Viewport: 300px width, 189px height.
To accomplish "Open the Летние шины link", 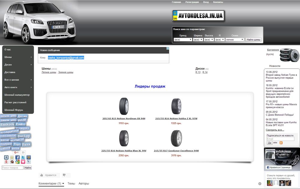I will [x=49, y=72].
